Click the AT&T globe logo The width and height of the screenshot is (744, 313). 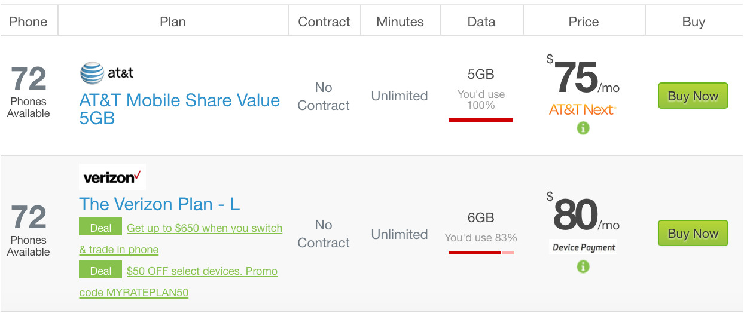tap(93, 73)
